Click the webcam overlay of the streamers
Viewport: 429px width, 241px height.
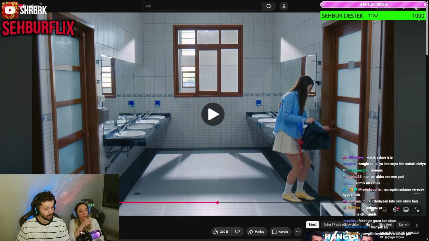[59, 208]
